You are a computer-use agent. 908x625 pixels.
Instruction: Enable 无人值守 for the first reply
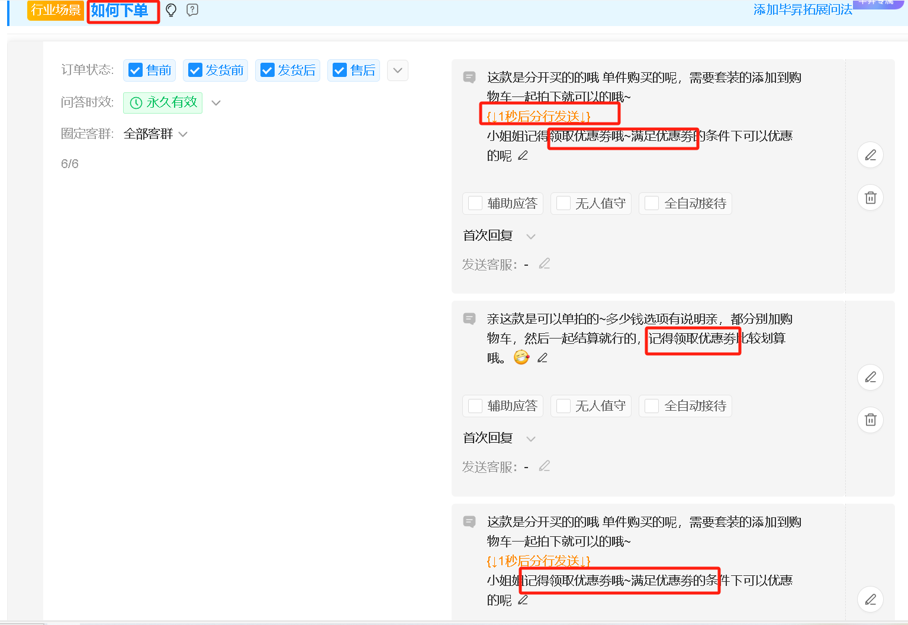[x=564, y=203]
